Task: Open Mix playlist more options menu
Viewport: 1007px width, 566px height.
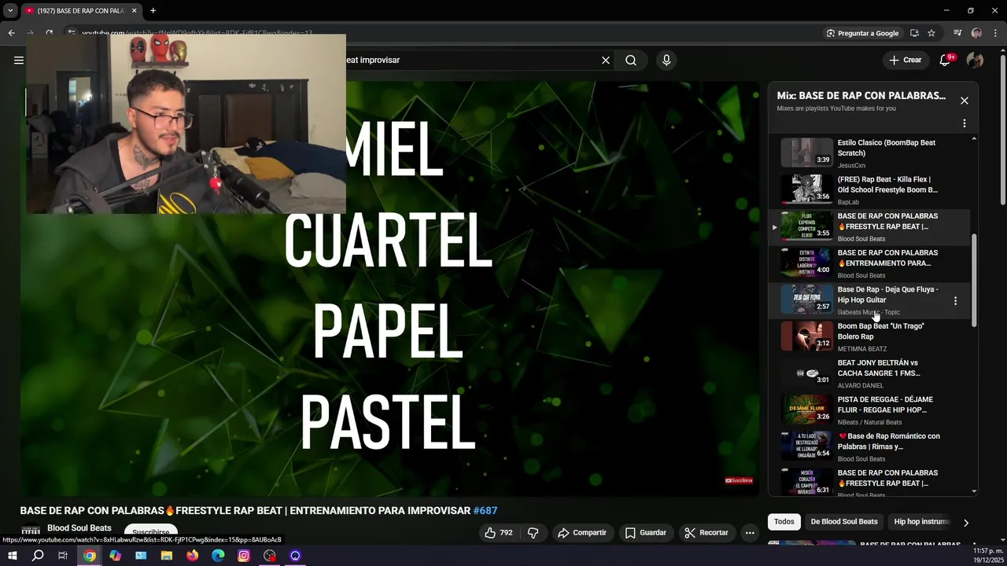Action: [x=965, y=123]
